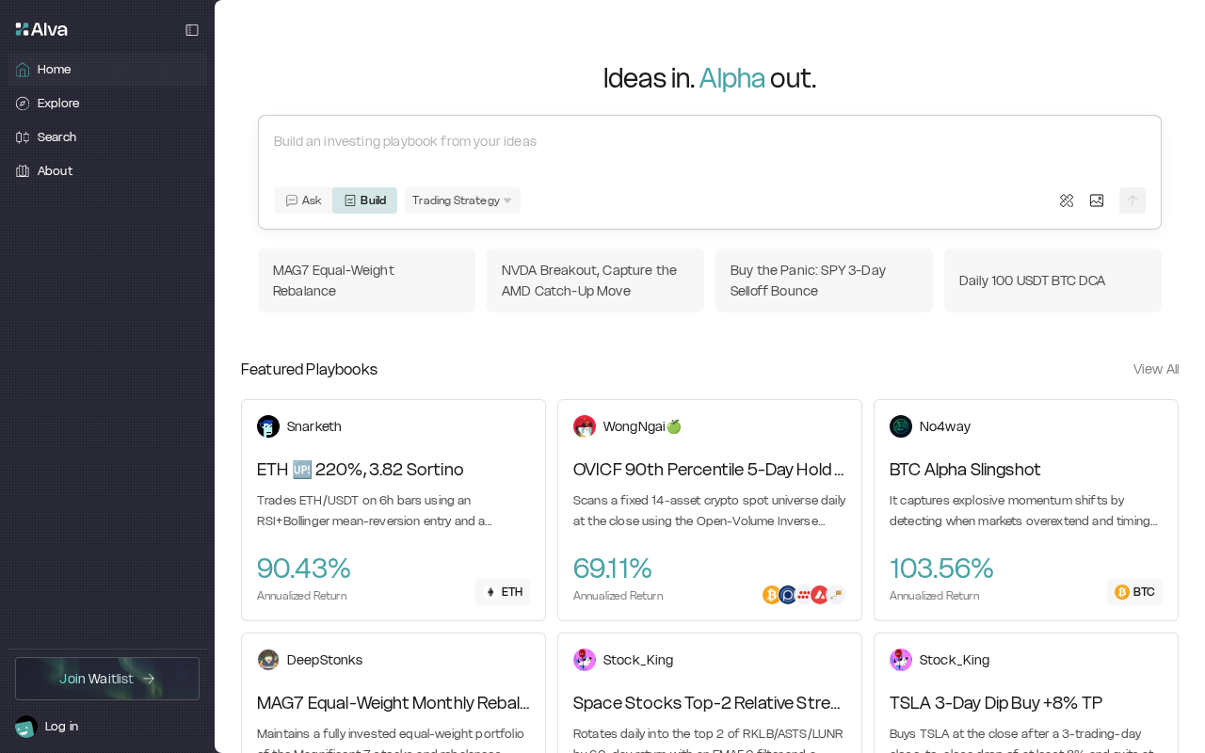Open the About page

(x=55, y=171)
